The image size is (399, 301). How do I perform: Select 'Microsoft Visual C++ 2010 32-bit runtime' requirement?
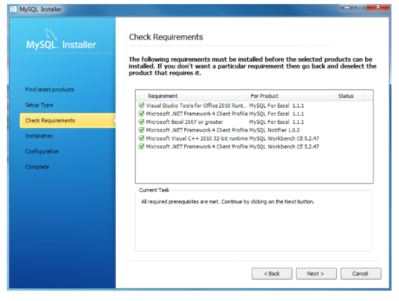(197, 138)
